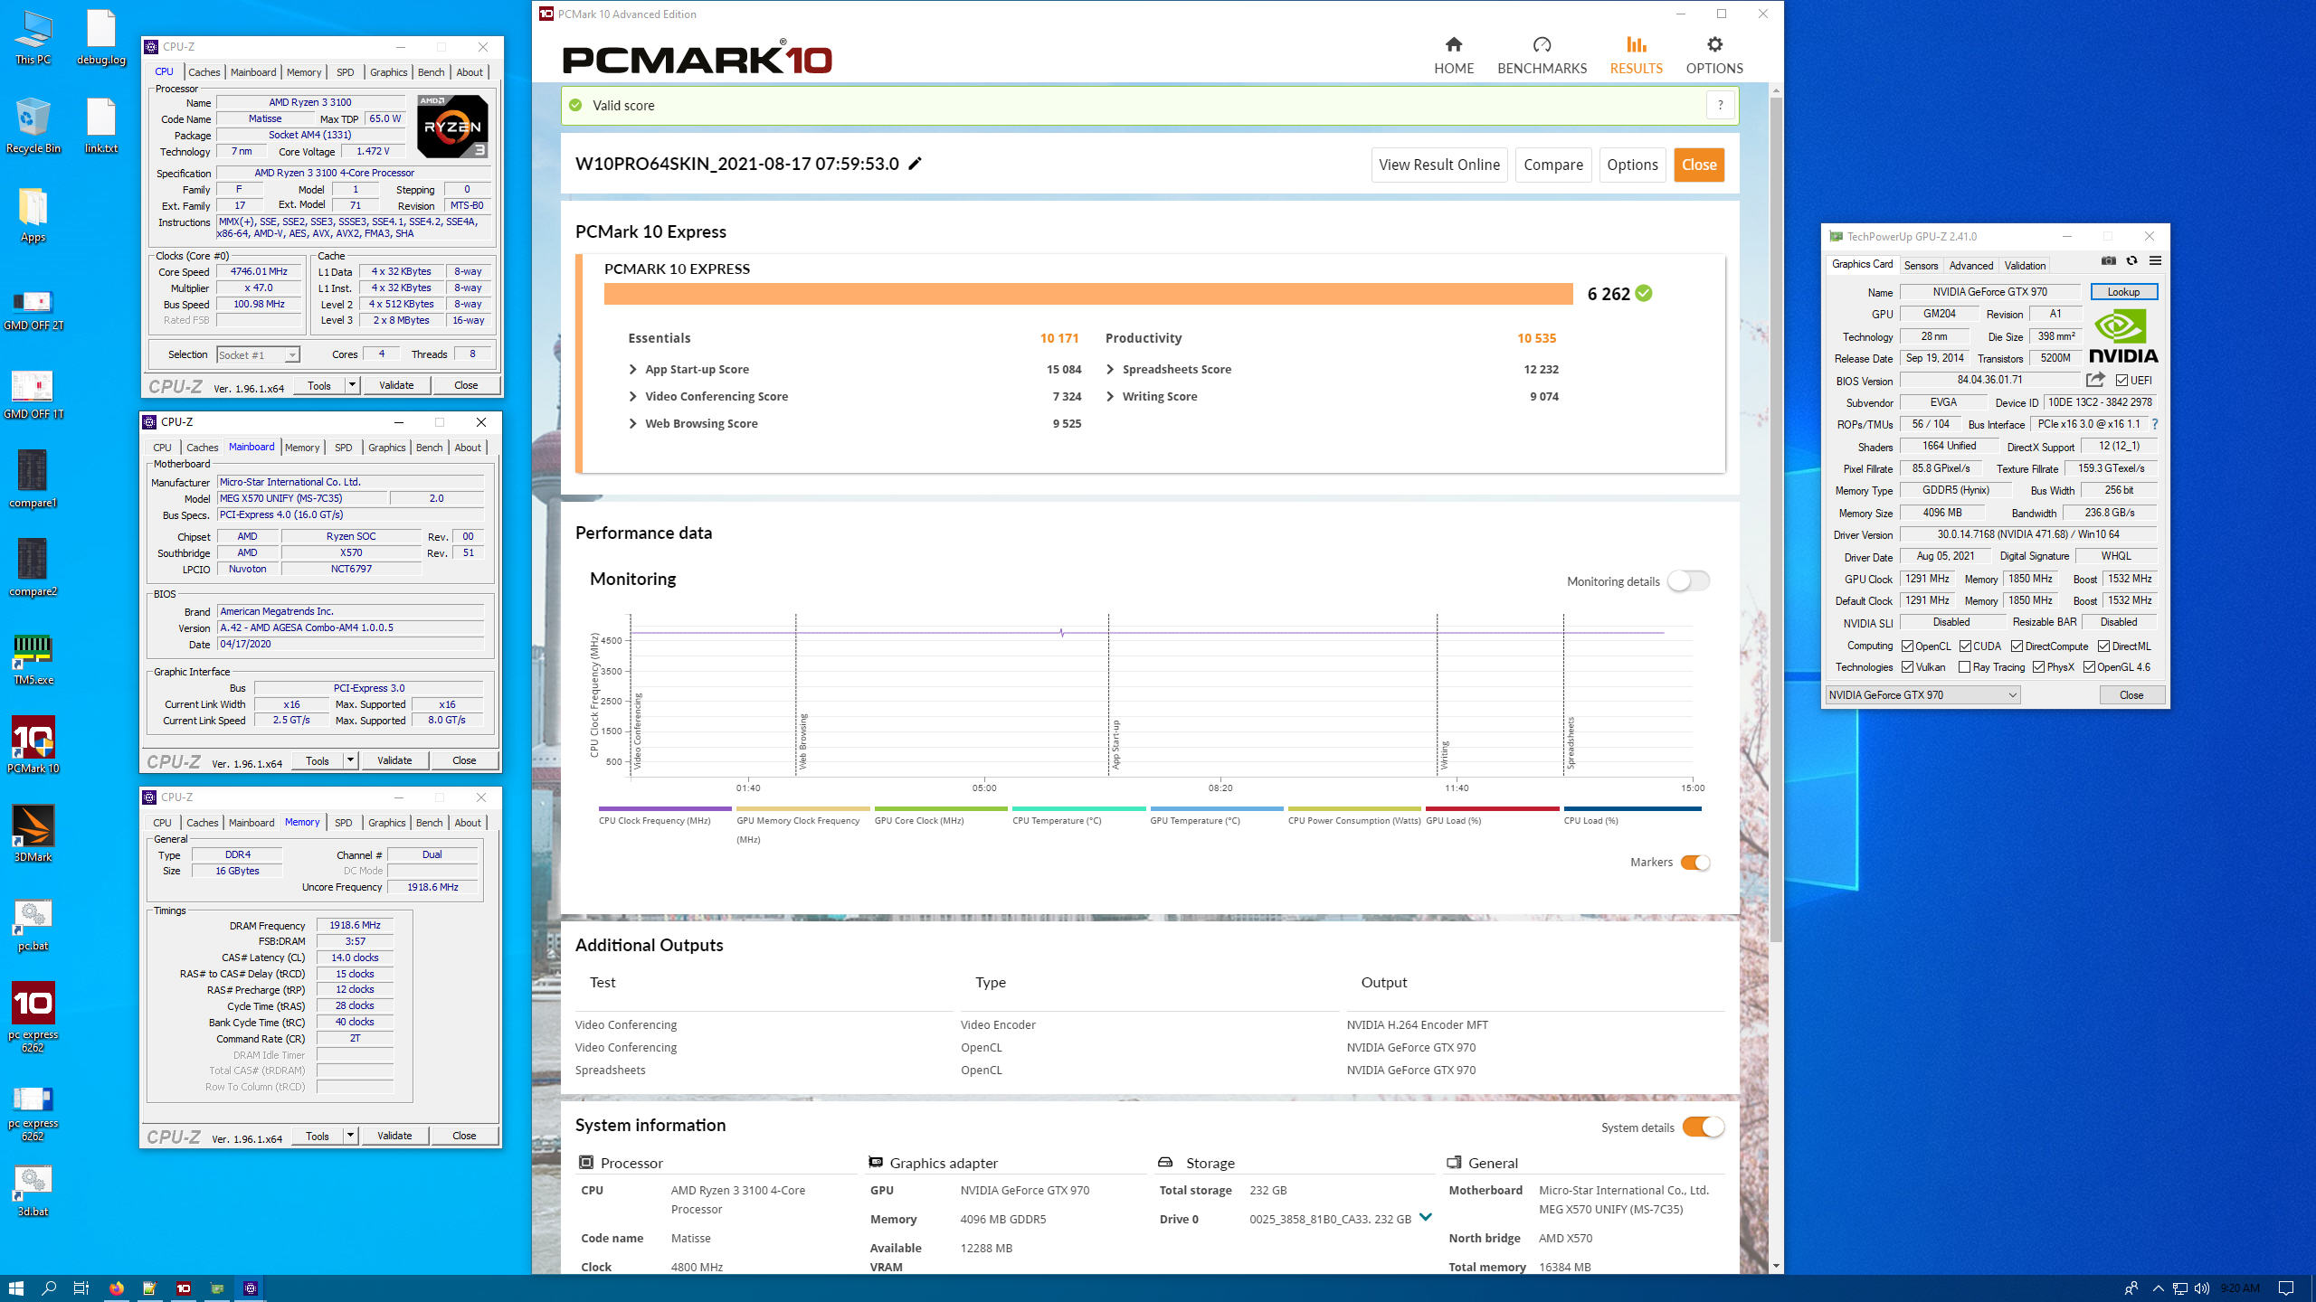Image resolution: width=2316 pixels, height=1302 pixels.
Task: Open the GPU-Z hamburger menu
Action: point(2155,261)
